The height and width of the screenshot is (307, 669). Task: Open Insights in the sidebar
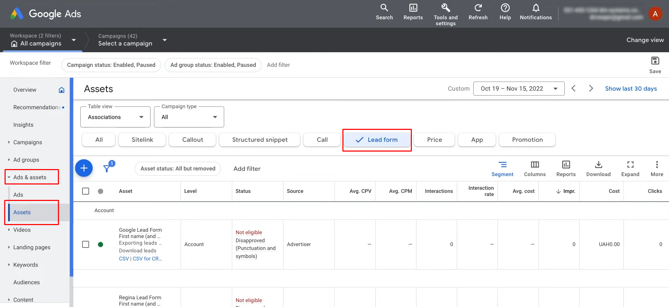pos(24,125)
